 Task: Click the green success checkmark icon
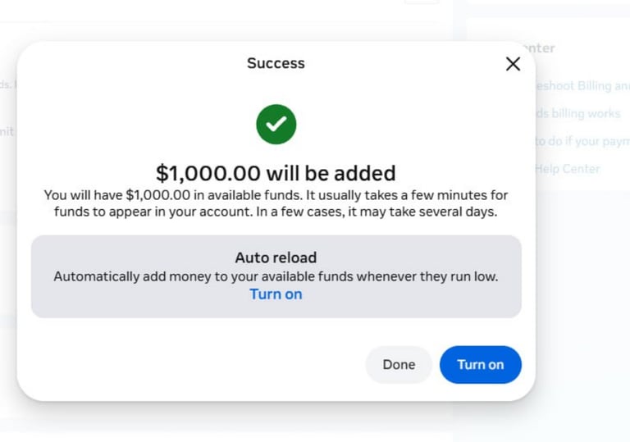click(276, 125)
